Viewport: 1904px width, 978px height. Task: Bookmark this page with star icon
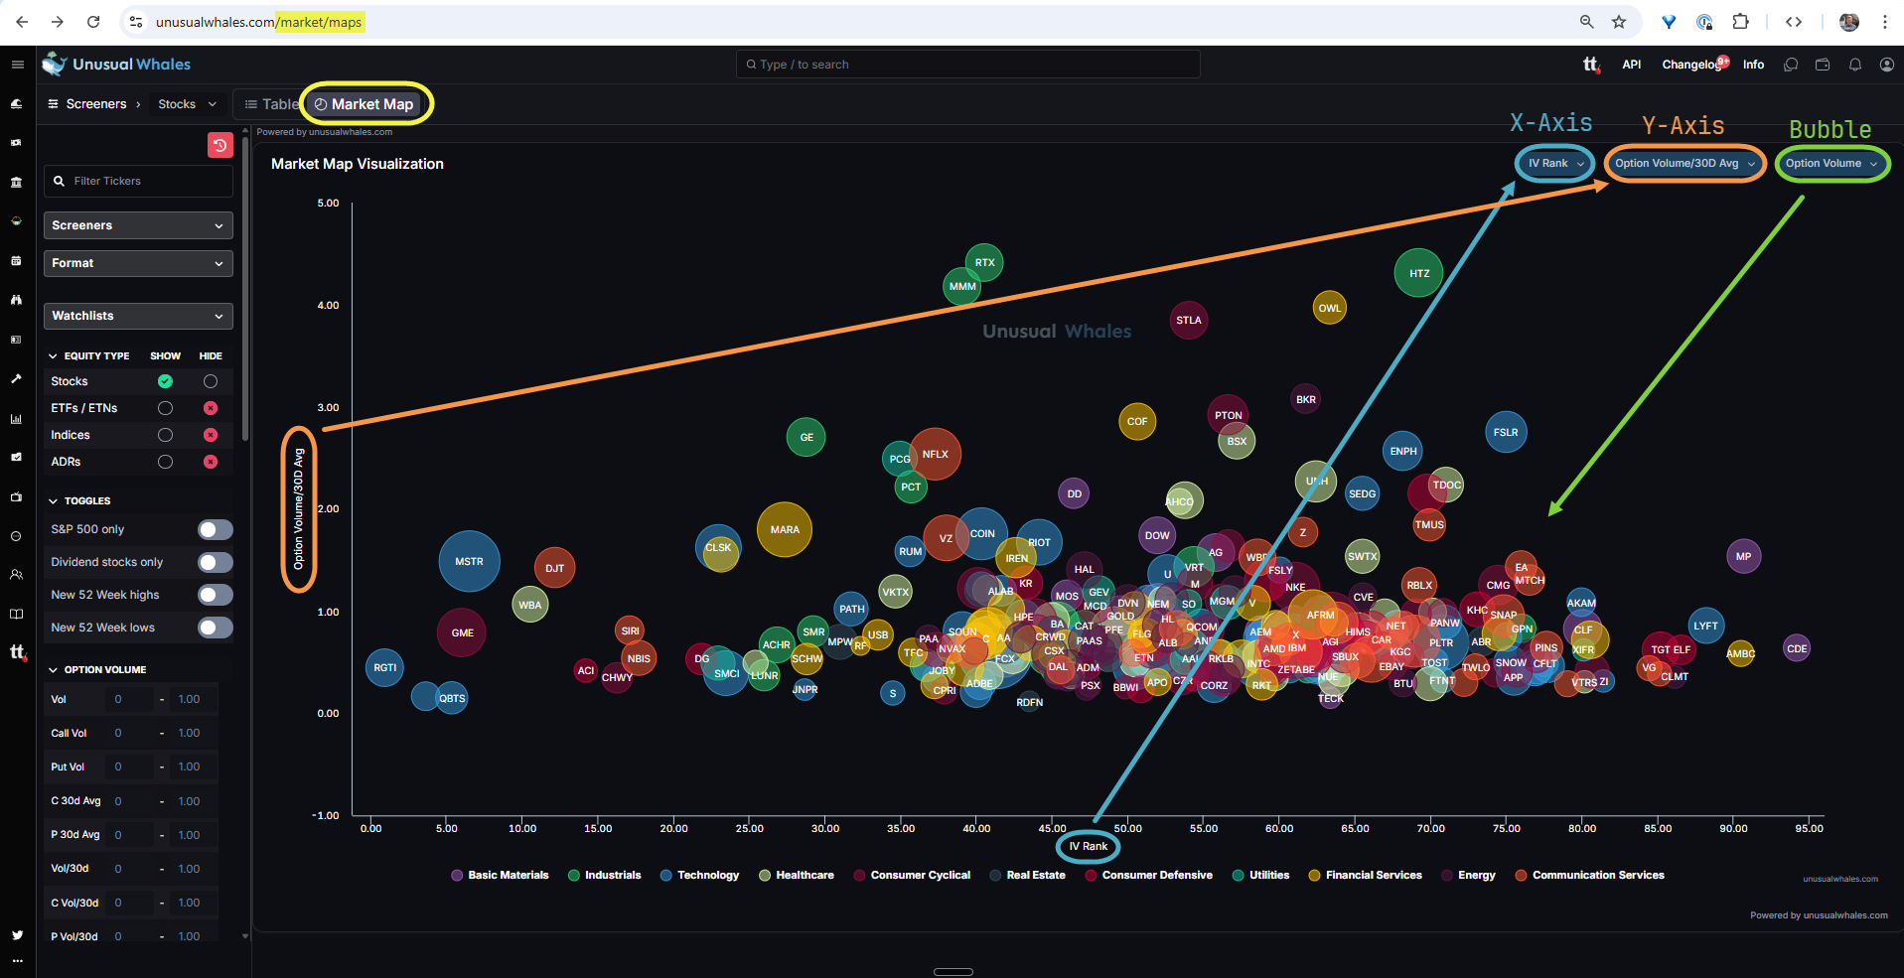(1619, 22)
